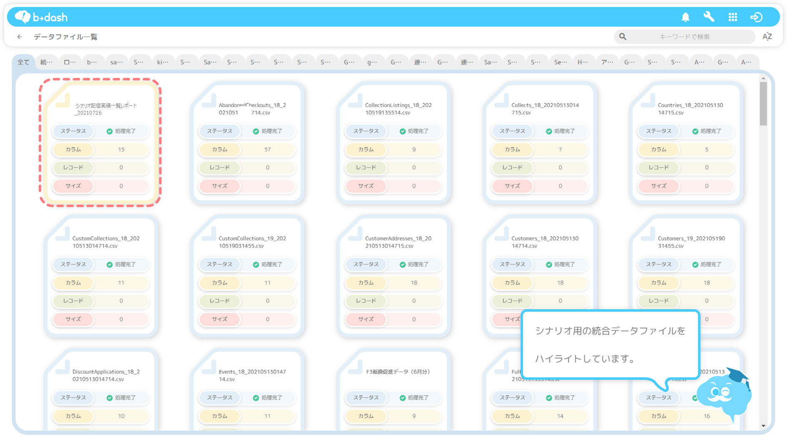
Task: Open the wrench settings tool
Action: tap(709, 17)
